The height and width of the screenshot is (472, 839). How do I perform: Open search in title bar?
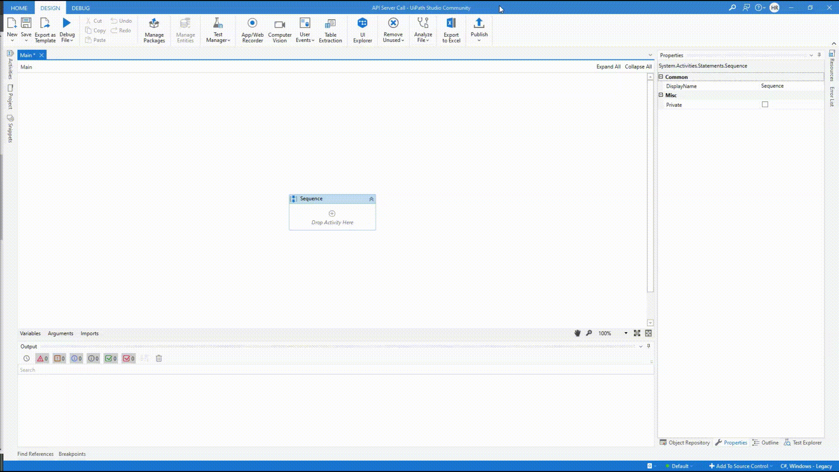pos(732,7)
